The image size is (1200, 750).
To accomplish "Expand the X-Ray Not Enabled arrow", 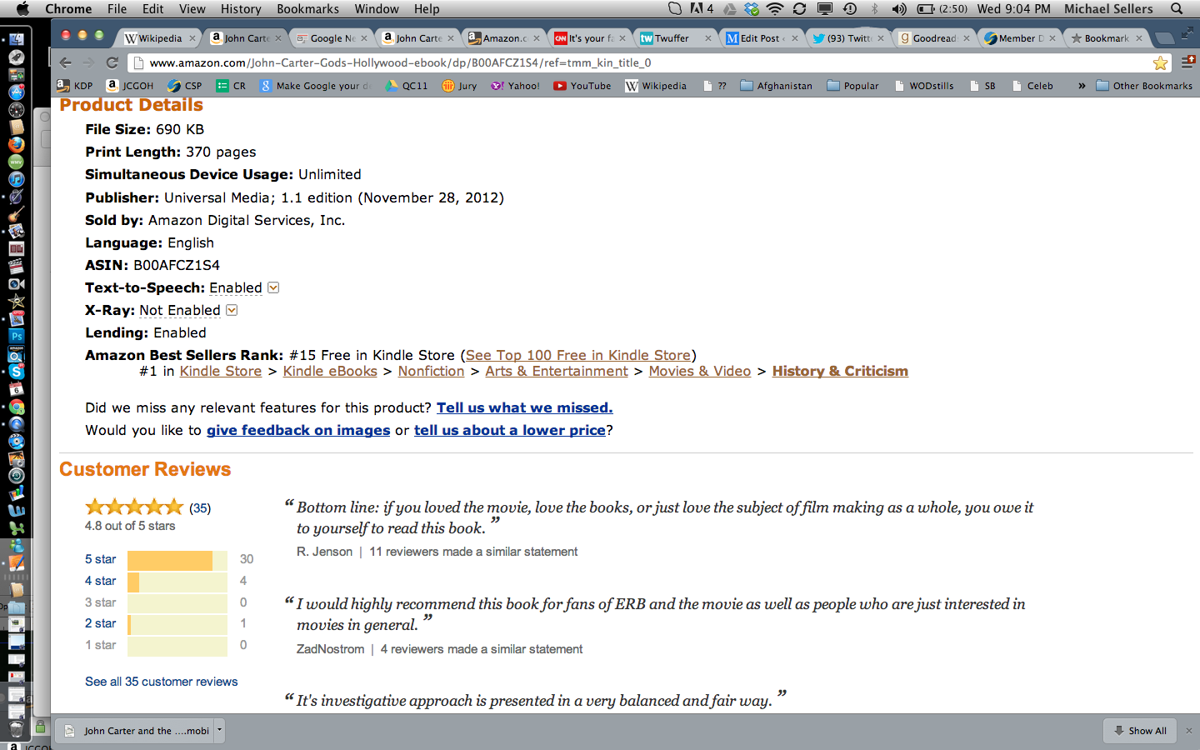I will tap(232, 310).
